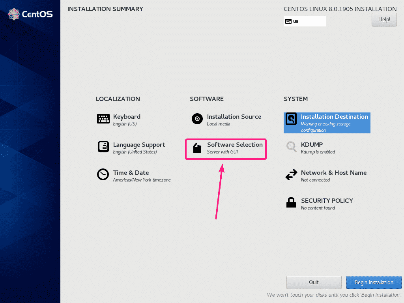The height and width of the screenshot is (303, 404).
Task: Click the CentOS logo in sidebar
Action: point(30,14)
